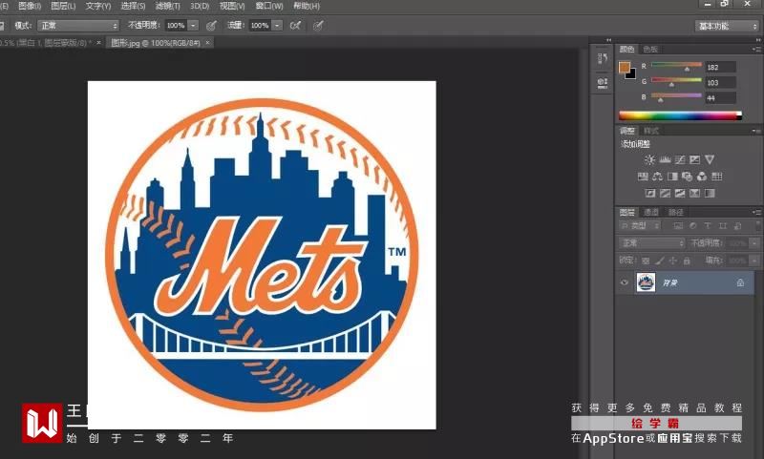Toggle lock all for layer
The height and width of the screenshot is (459, 764).
[687, 261]
